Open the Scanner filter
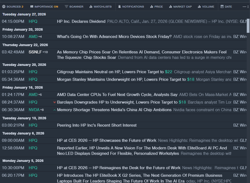Screen dimensions: 250x183 [74, 7]
